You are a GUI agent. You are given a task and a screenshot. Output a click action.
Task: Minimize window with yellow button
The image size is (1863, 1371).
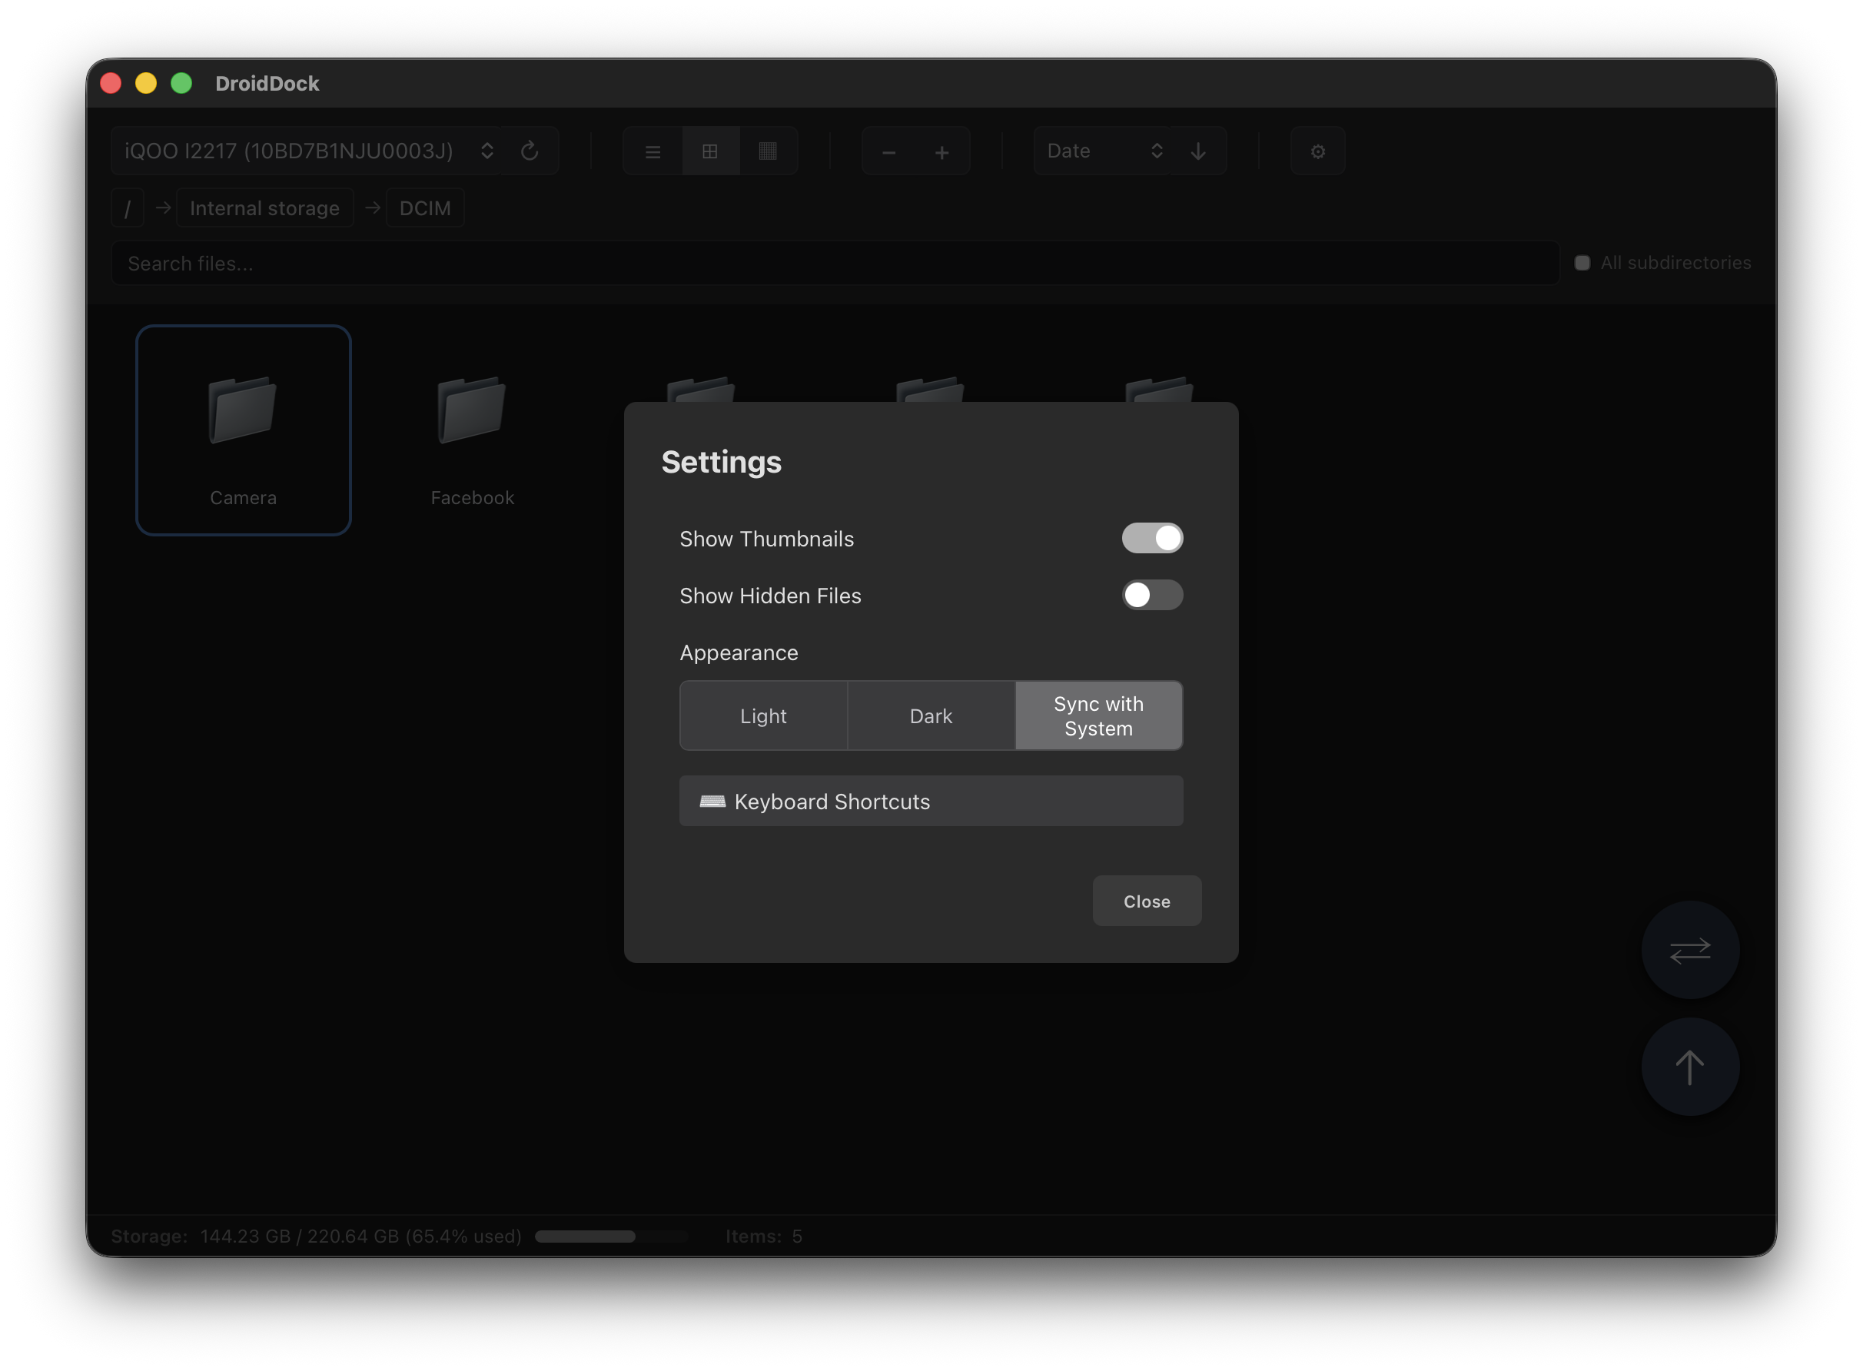pyautogui.click(x=146, y=84)
